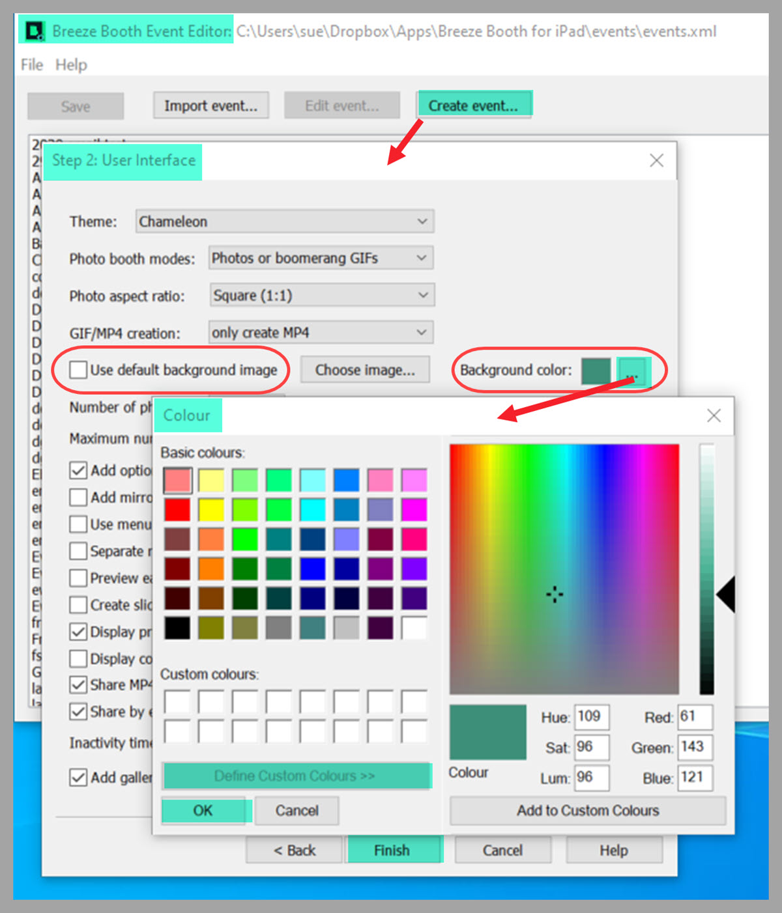This screenshot has width=782, height=913.
Task: Toggle the Use menu checkbox
Action: (x=78, y=524)
